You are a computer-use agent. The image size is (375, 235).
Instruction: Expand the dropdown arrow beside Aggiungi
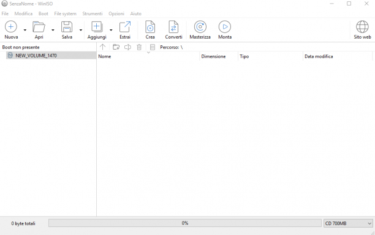tap(111, 30)
